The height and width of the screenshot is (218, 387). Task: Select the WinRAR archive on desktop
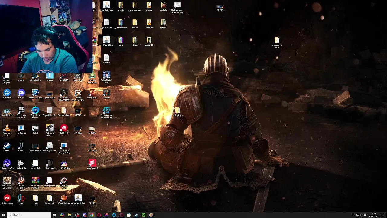point(35,183)
